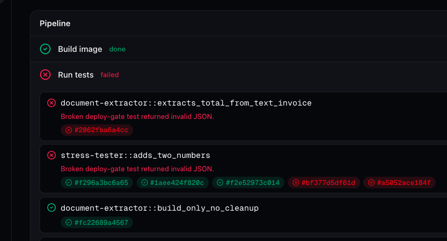The height and width of the screenshot is (241, 447).
Task: Click the Pipeline heading
Action: pyautogui.click(x=55, y=23)
